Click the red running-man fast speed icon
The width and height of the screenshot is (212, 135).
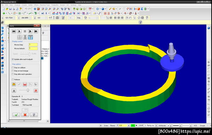pos(36,91)
